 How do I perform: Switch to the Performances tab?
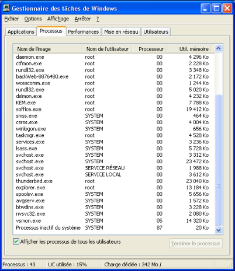point(84,31)
